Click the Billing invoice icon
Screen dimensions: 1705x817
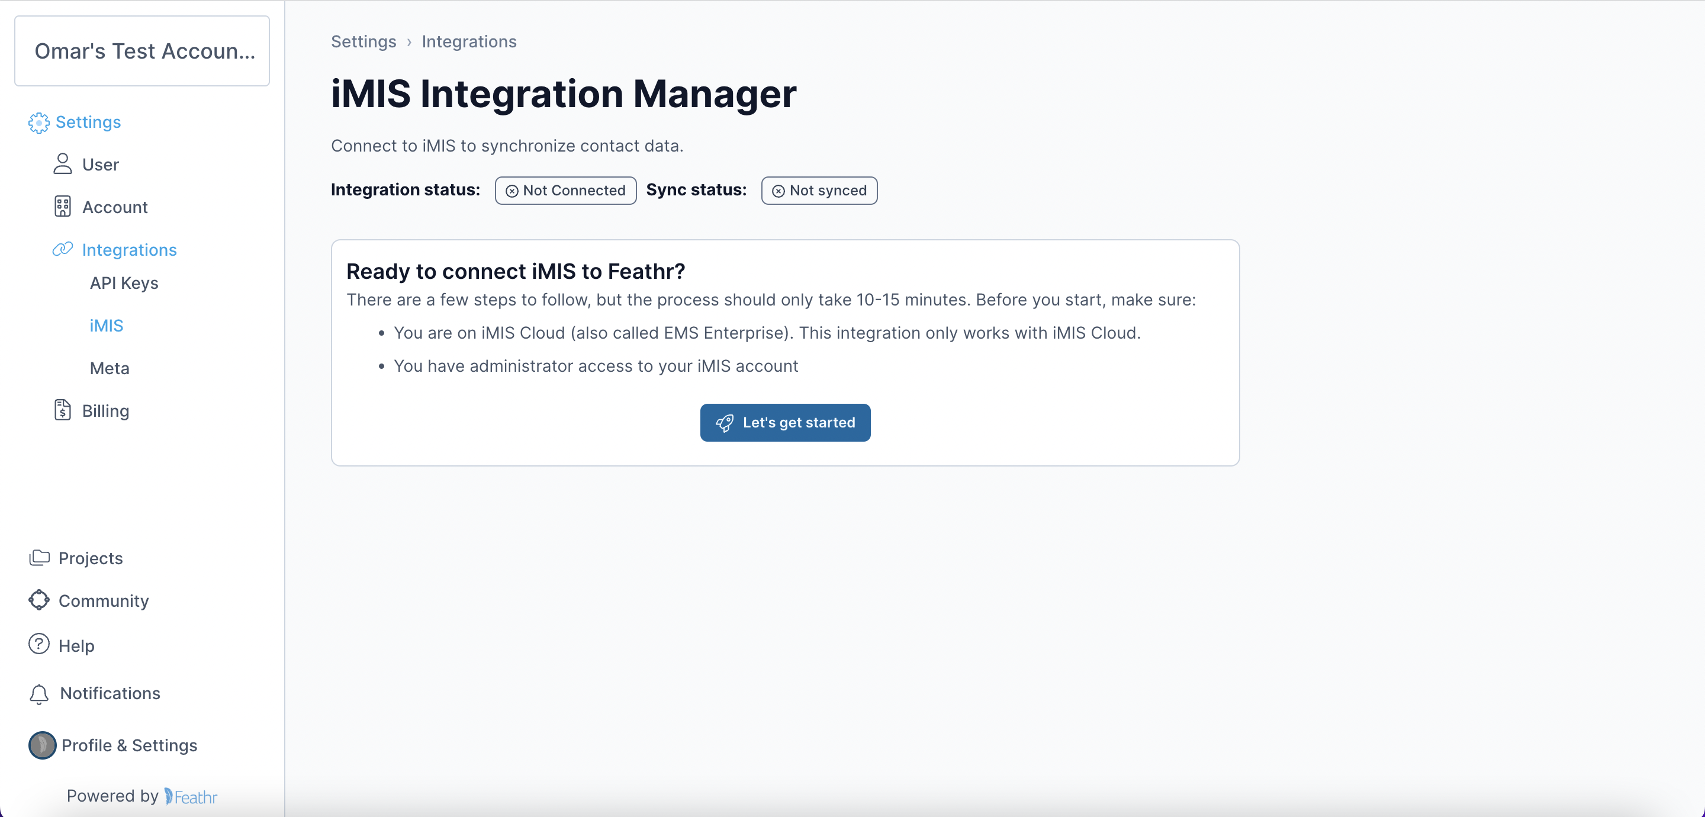tap(62, 410)
